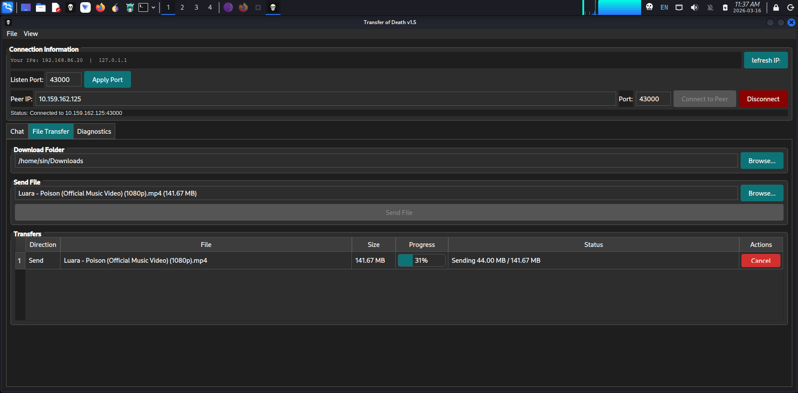Focus the Listen Port field
This screenshot has height=393, width=798.
point(64,79)
